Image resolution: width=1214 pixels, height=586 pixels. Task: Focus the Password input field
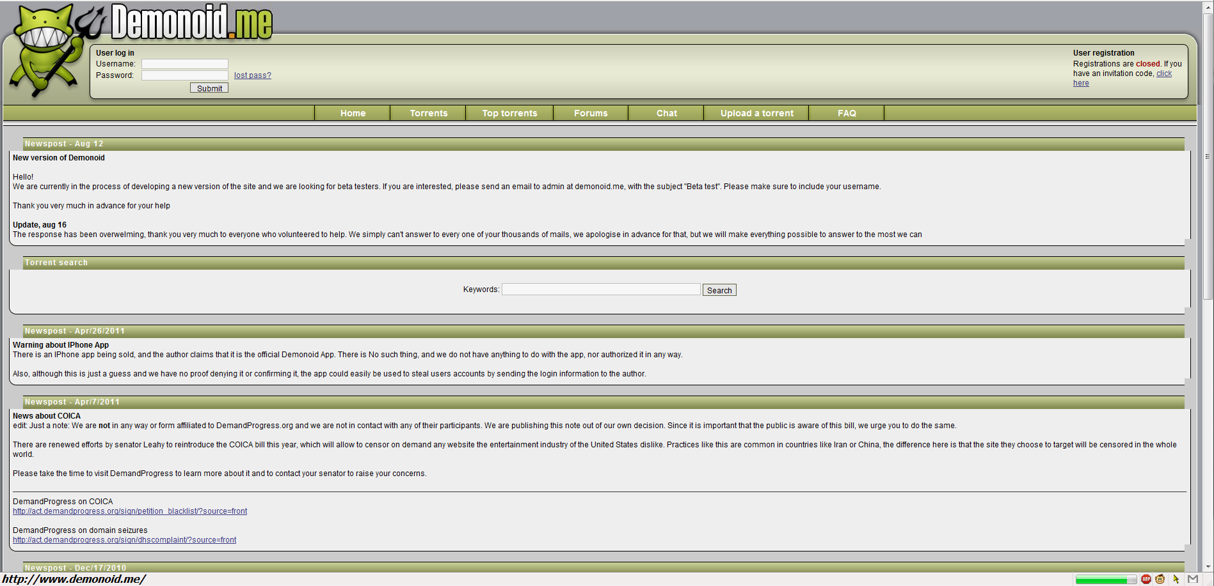point(185,75)
